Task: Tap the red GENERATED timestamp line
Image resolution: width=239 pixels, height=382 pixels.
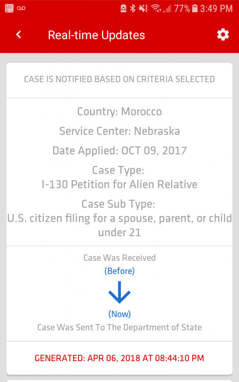Action: [x=119, y=358]
